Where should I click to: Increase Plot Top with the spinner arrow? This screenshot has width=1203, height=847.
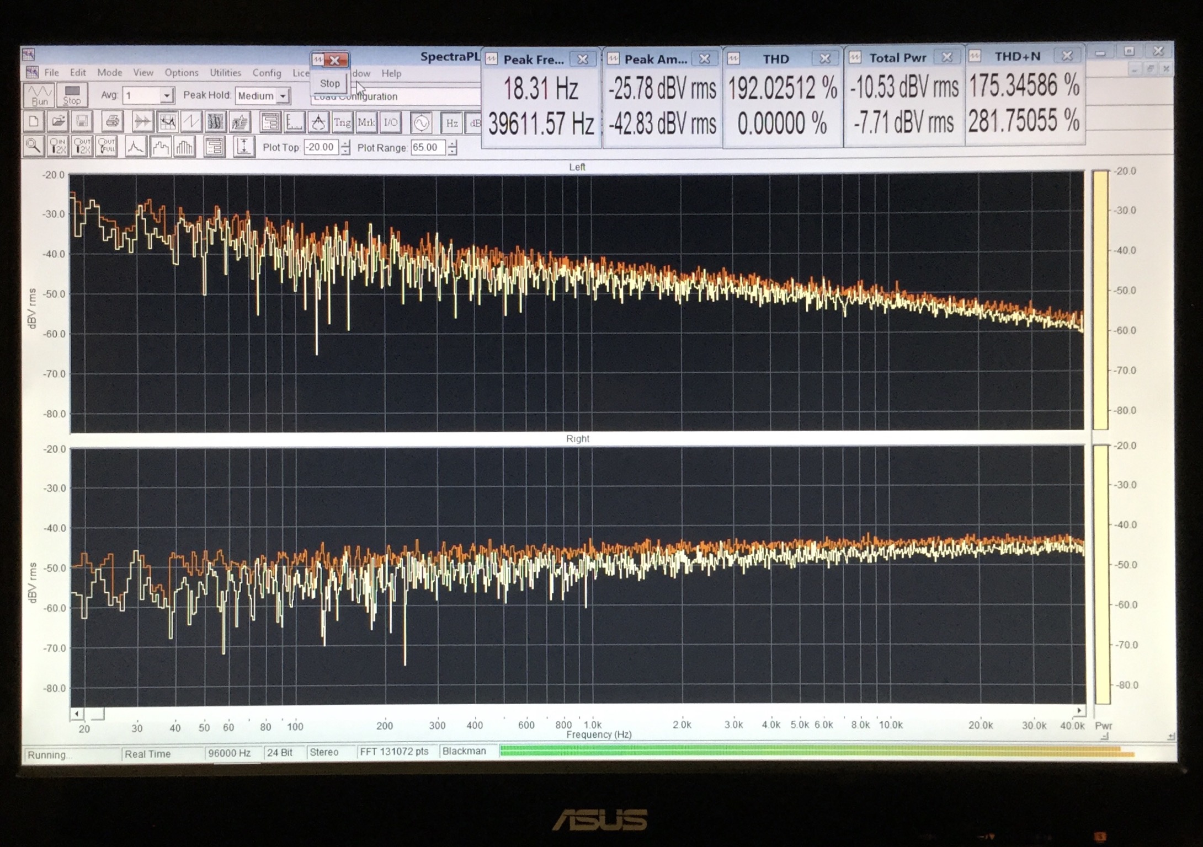pos(345,144)
